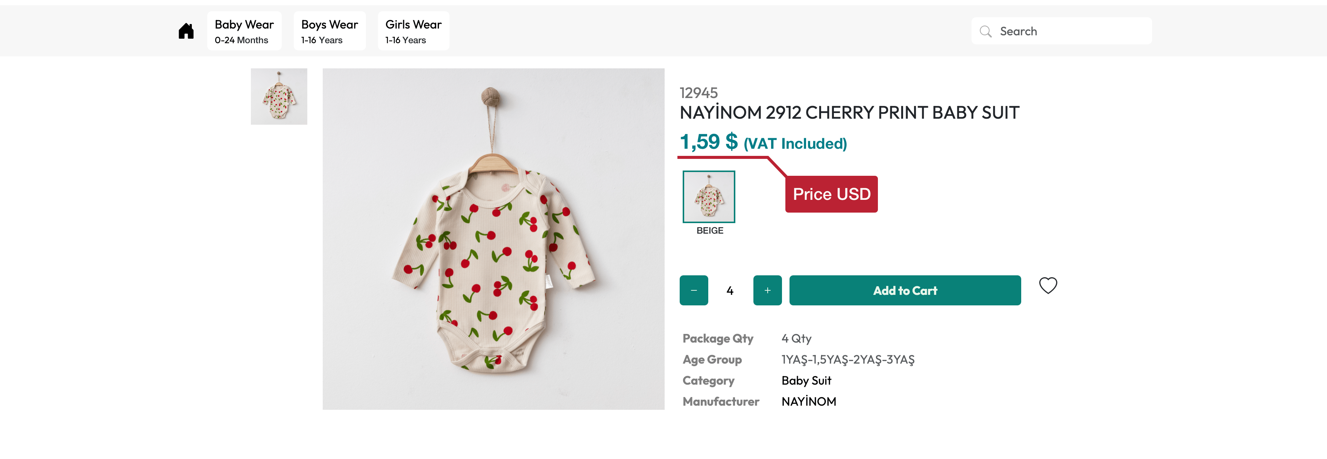Open the Baby Wear 0-24 Months menu

(x=244, y=32)
